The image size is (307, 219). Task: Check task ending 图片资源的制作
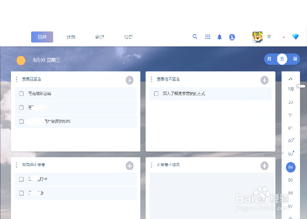[21, 121]
